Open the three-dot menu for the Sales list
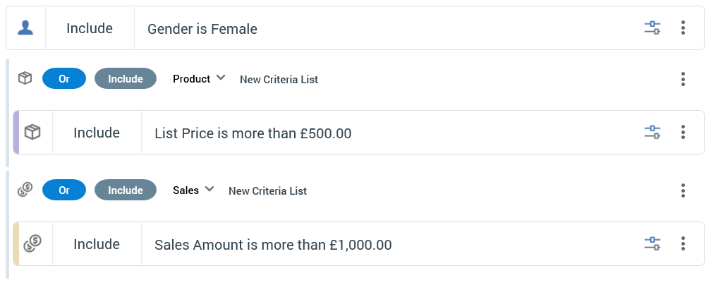Viewport: 711px width, 285px height. [x=683, y=190]
